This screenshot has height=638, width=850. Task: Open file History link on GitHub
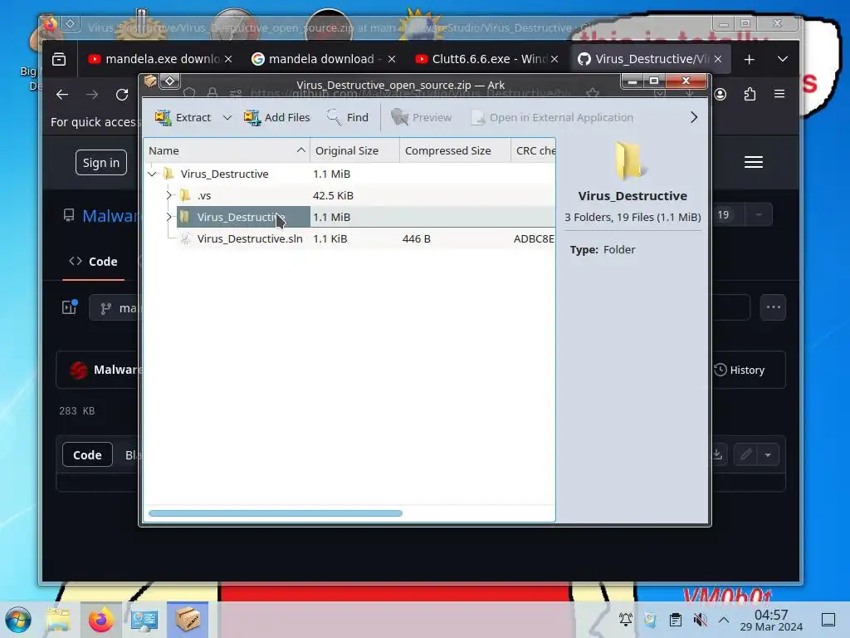(740, 370)
